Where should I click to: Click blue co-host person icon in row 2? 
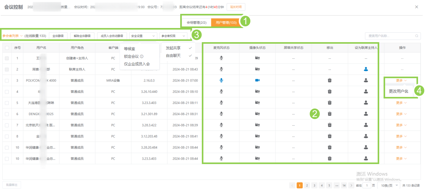(x=366, y=69)
